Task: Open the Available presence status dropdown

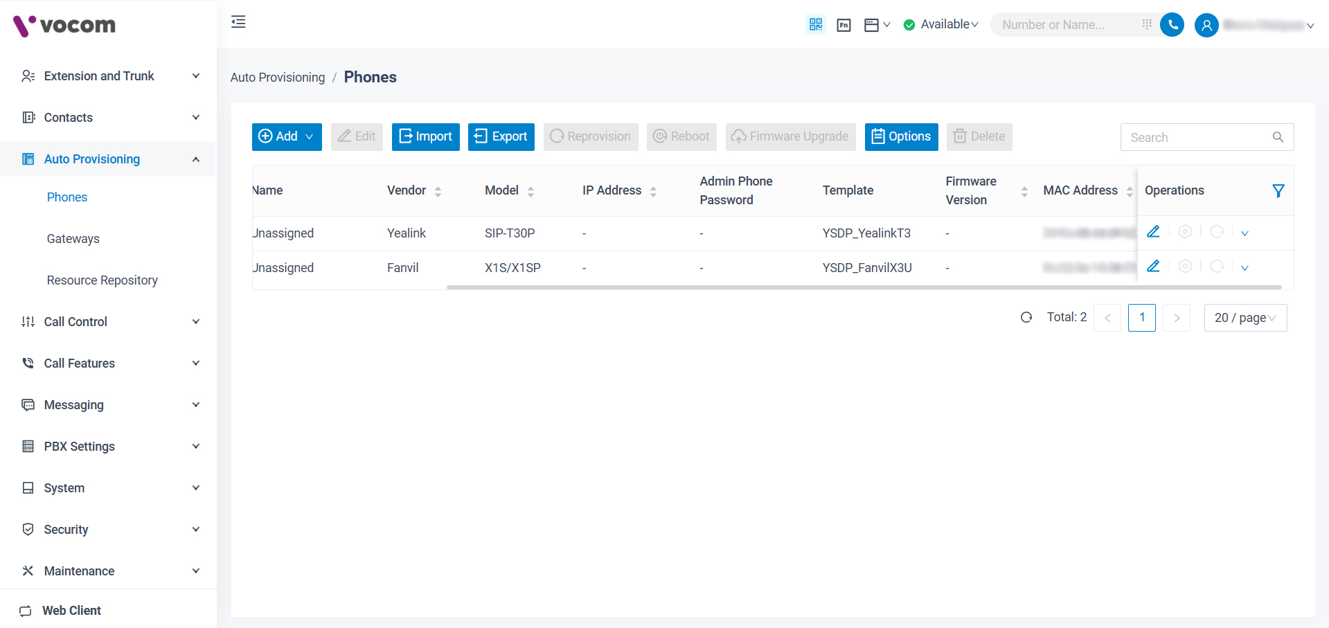Action: point(942,24)
